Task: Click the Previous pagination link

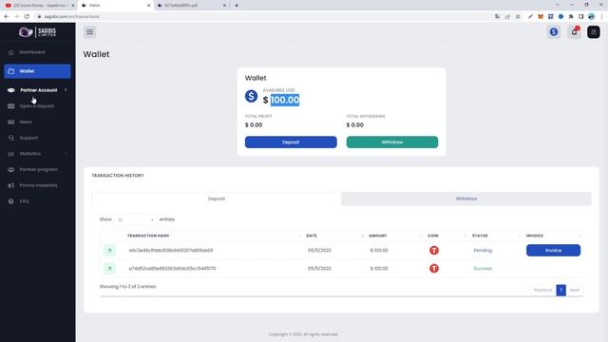Action: tap(542, 290)
